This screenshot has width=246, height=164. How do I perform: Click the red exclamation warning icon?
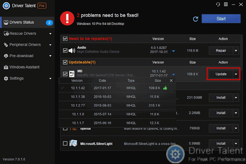coord(67,18)
